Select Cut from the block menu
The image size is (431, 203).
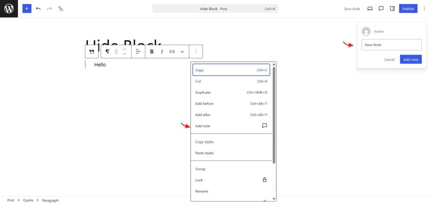coord(231,81)
